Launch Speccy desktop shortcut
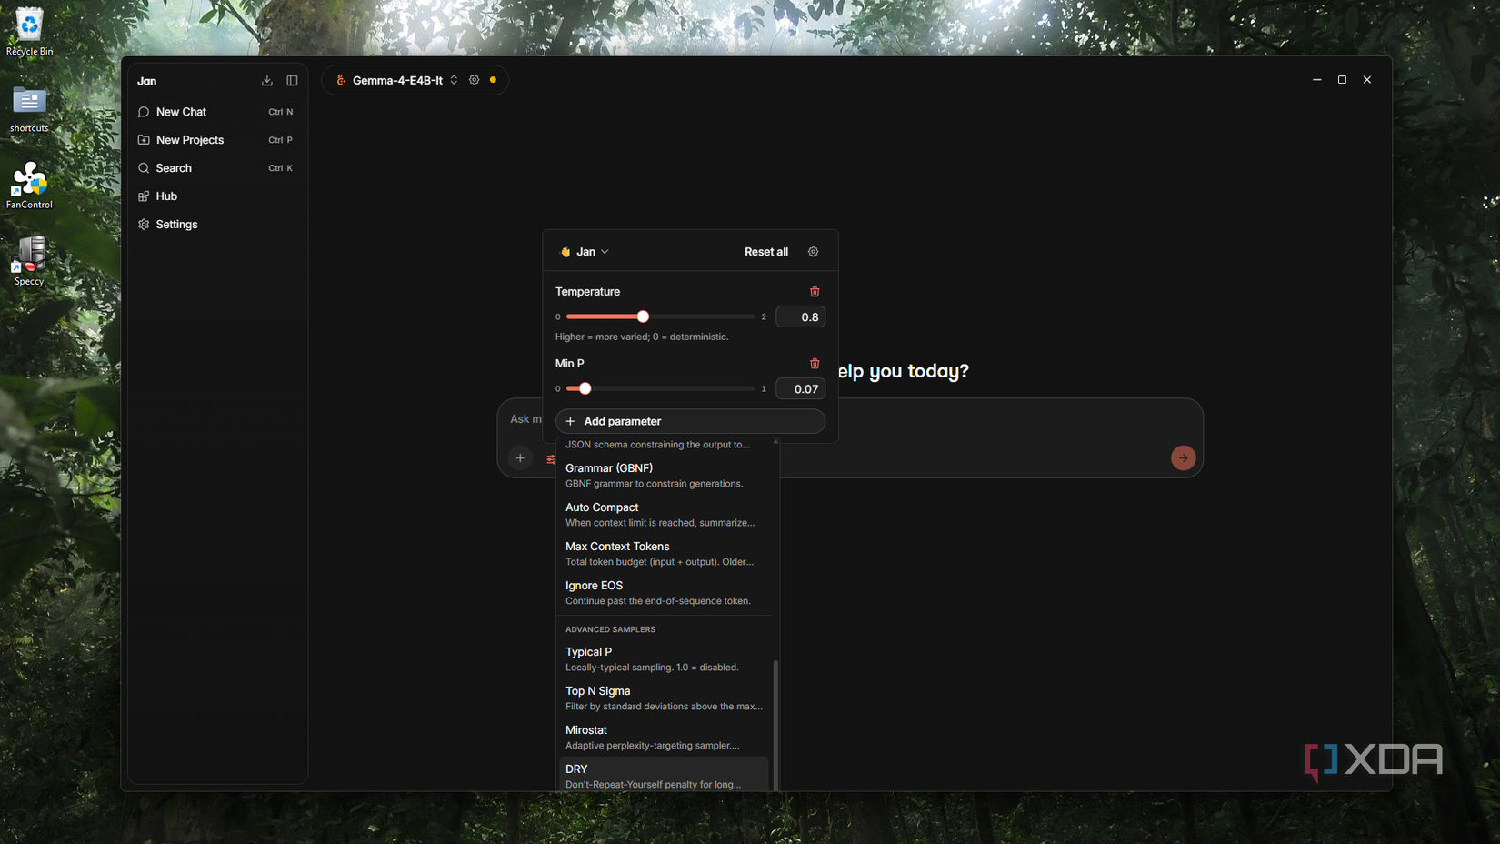This screenshot has width=1500, height=844. 29,262
